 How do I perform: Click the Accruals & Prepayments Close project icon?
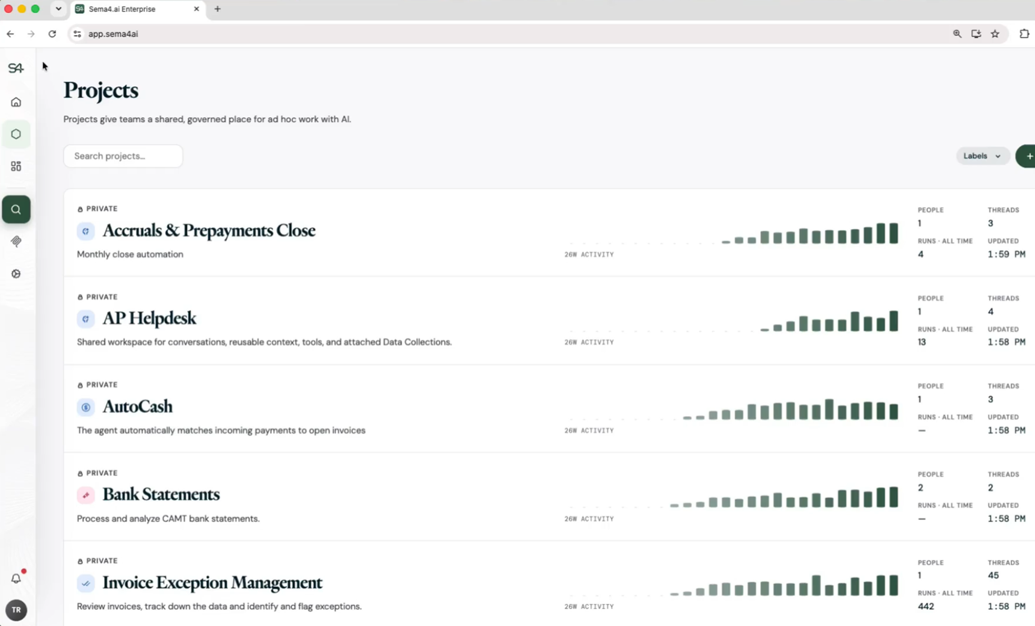(x=86, y=231)
